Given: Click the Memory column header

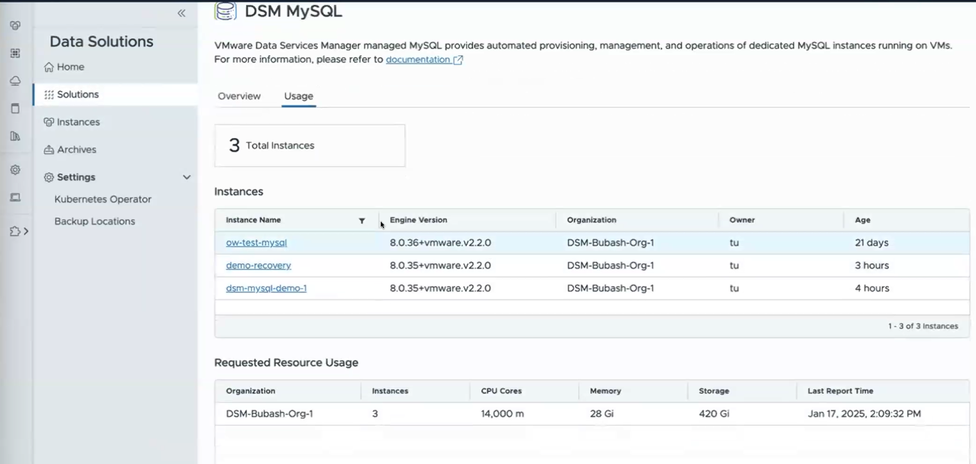Looking at the screenshot, I should tap(605, 391).
